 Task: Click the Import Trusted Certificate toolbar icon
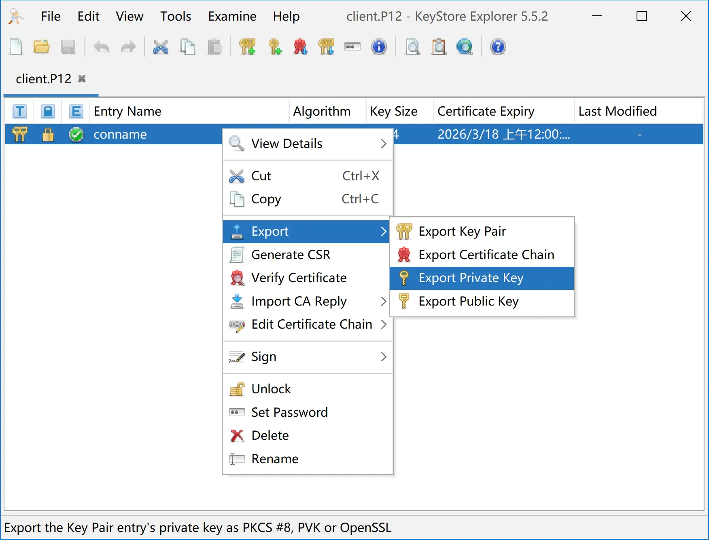(x=300, y=47)
